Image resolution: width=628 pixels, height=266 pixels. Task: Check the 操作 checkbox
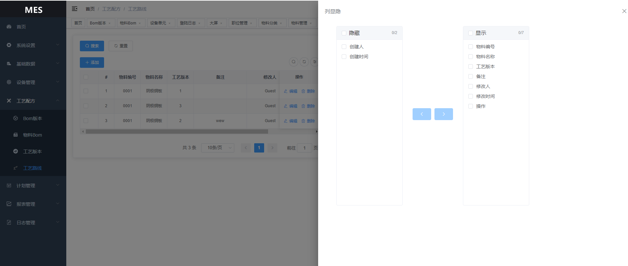click(471, 106)
